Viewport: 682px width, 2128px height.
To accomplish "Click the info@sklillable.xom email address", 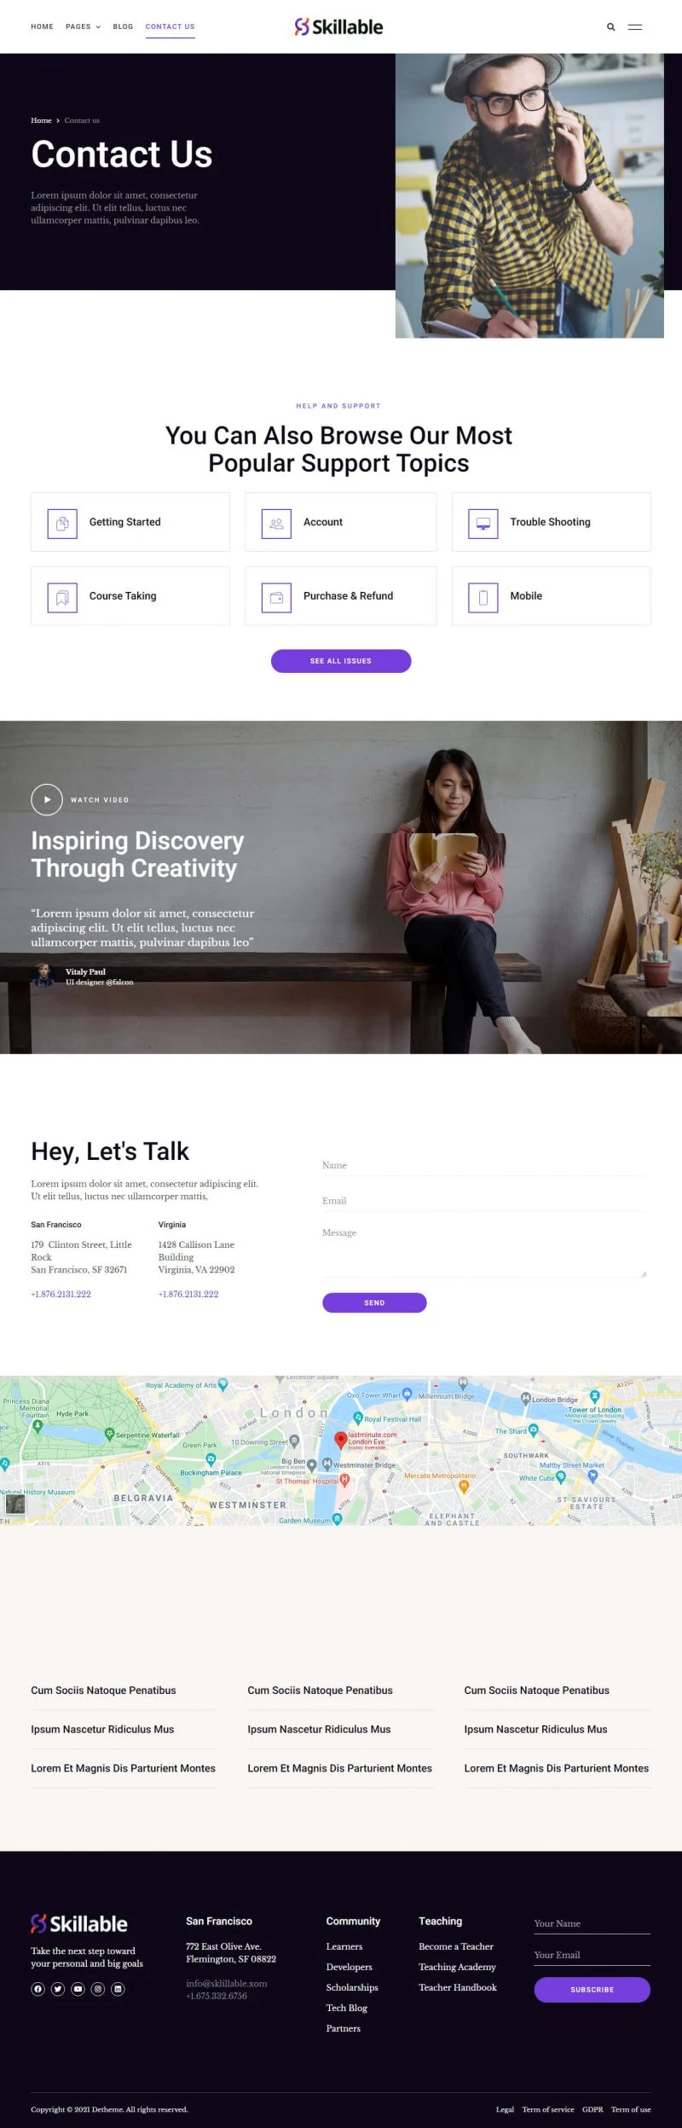I will (227, 1984).
